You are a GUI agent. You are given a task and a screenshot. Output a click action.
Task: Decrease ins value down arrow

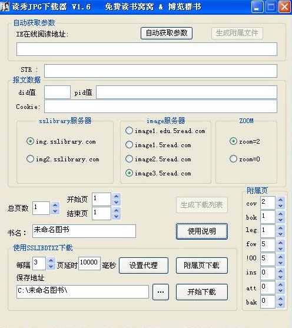pos(280,277)
